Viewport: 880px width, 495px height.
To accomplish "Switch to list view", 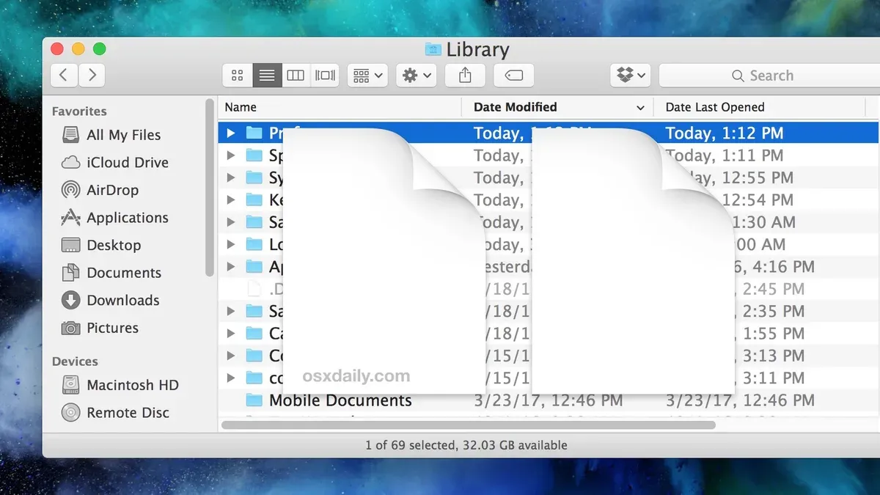I will (267, 76).
